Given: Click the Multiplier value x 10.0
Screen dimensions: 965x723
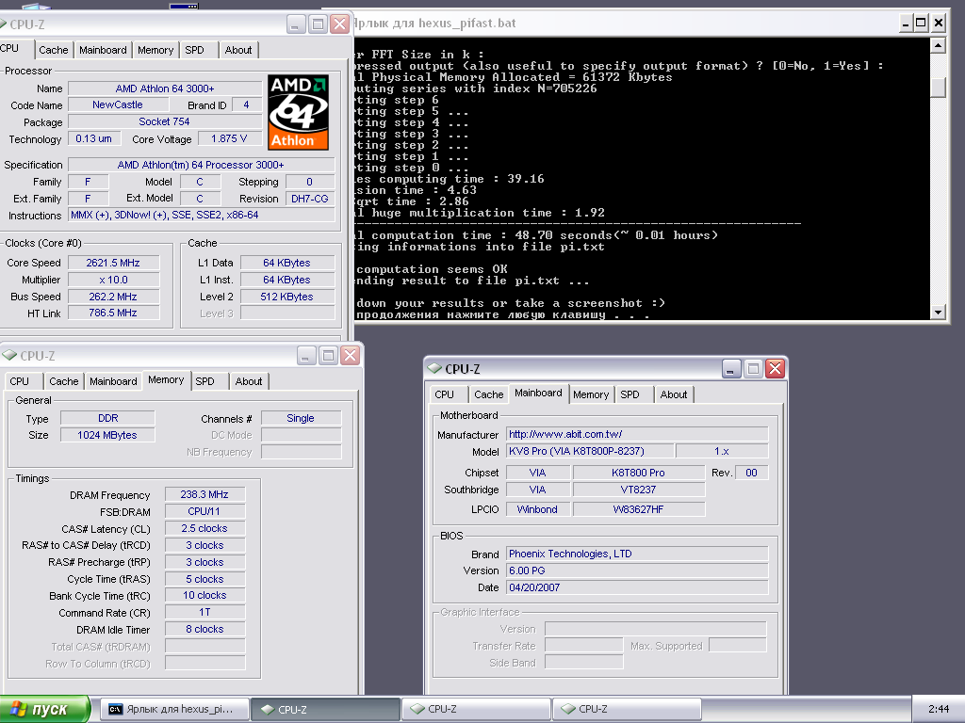Looking at the screenshot, I should pyautogui.click(x=113, y=280).
